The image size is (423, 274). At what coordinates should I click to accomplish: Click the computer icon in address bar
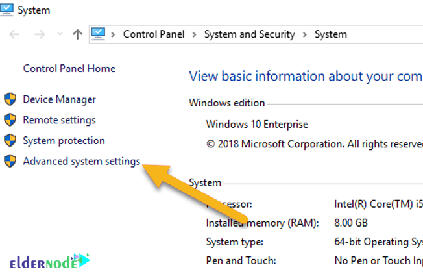(98, 34)
